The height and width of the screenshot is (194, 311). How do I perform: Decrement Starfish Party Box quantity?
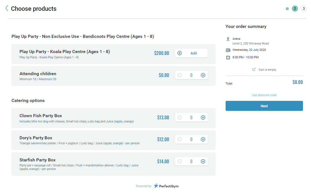tap(180, 161)
